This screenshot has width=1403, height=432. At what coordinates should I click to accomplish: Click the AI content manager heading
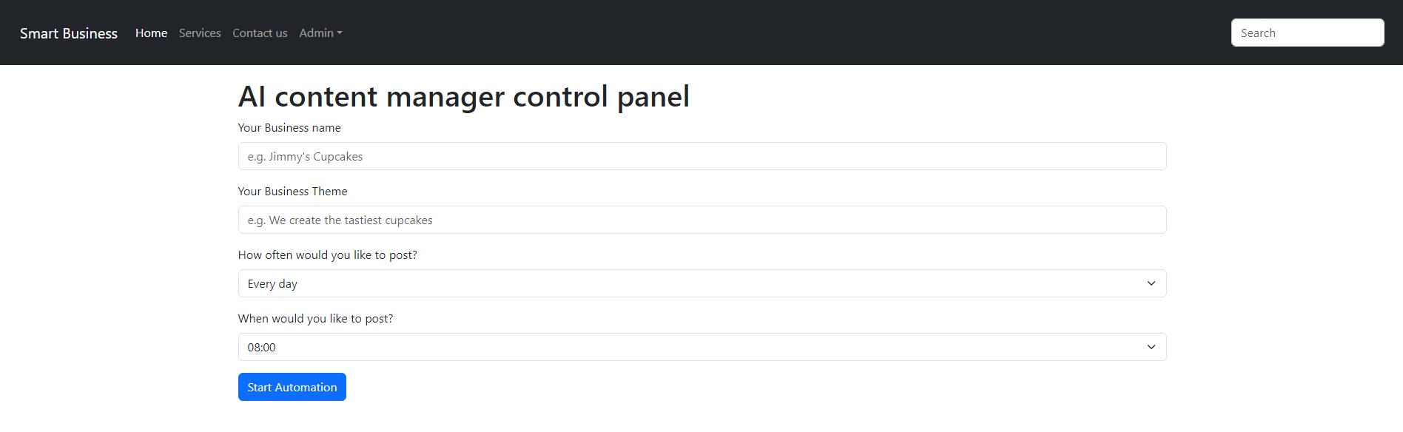click(464, 96)
